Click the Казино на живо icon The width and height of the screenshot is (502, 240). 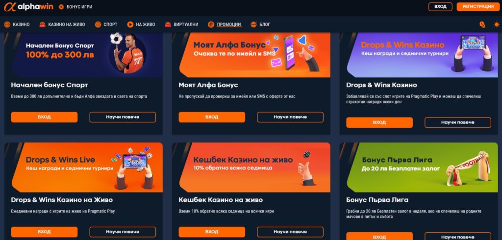[x=42, y=24]
